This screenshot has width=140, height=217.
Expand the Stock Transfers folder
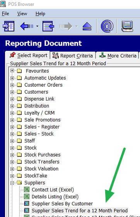(12, 162)
